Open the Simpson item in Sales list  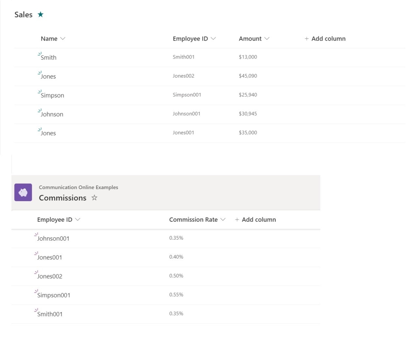(52, 95)
